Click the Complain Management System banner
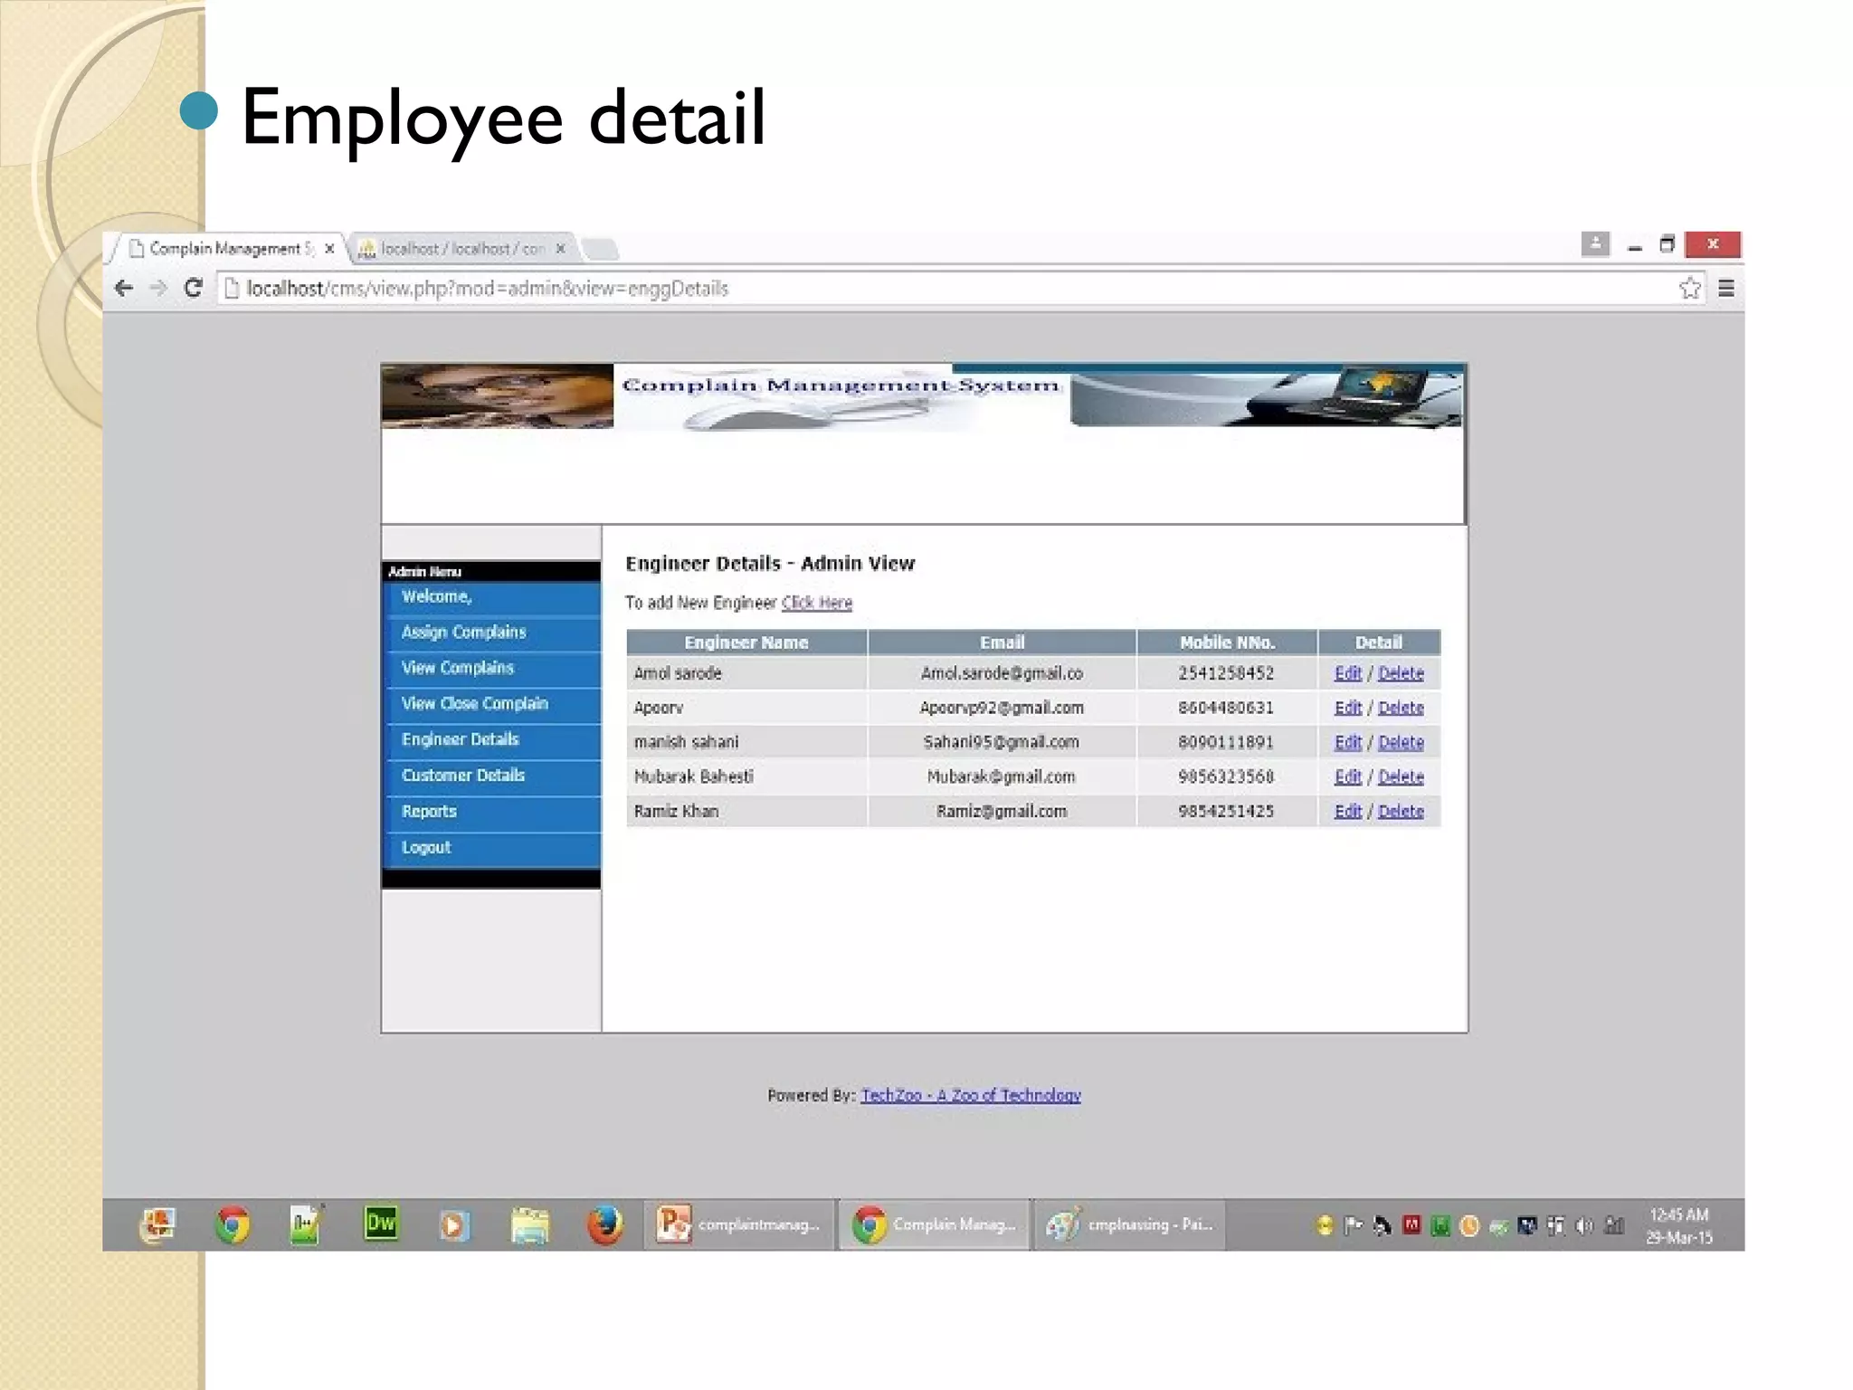This screenshot has width=1853, height=1390. (x=922, y=396)
